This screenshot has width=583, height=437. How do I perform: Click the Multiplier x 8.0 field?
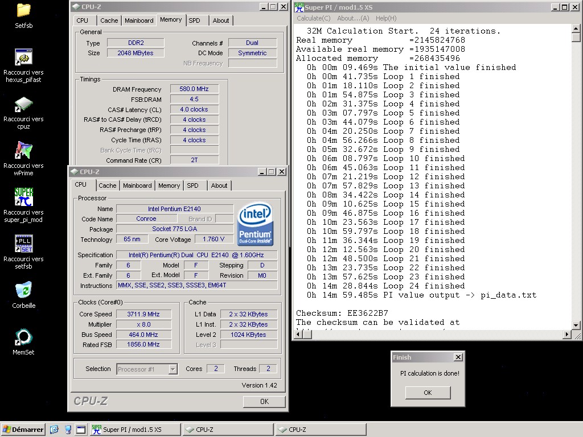click(x=143, y=324)
